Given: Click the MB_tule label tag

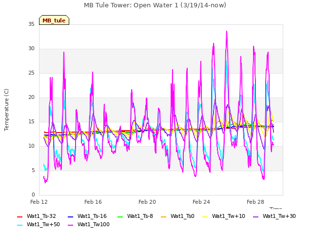Looking at the screenshot, I should click(x=54, y=20).
